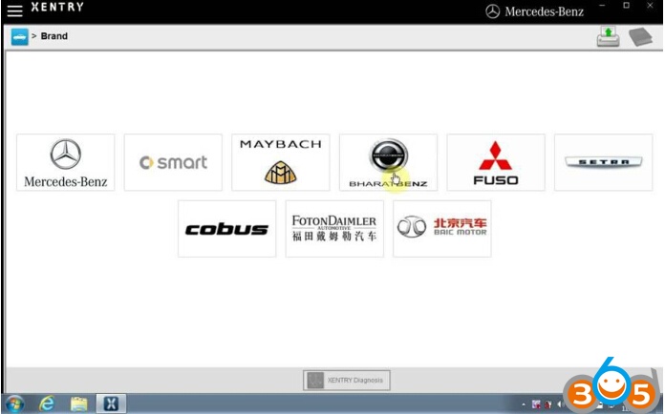Viewport: 665px width, 414px height.
Task: Choose the Setra brand tile
Action: point(603,162)
